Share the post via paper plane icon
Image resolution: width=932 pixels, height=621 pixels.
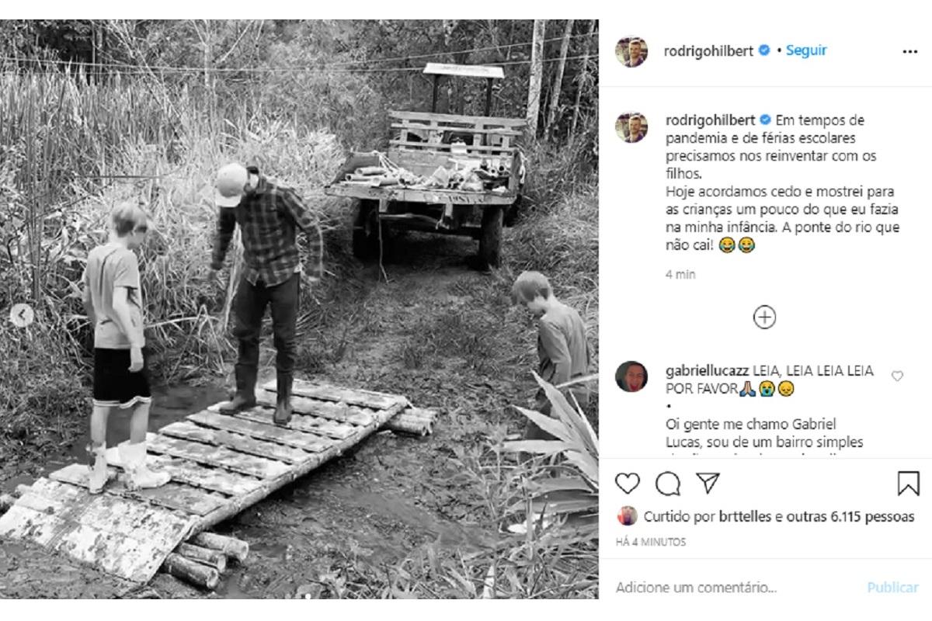(708, 484)
